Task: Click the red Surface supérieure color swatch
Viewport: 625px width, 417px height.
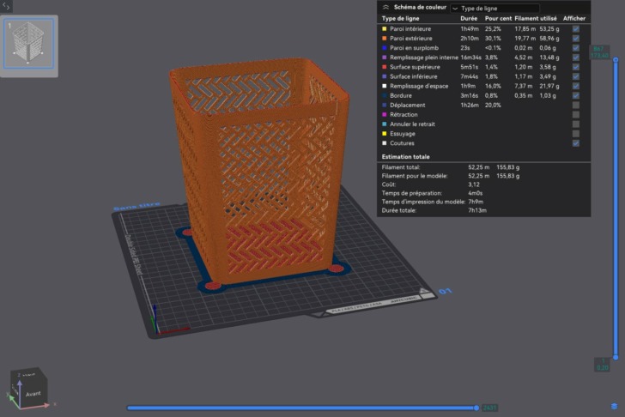Action: click(x=385, y=67)
